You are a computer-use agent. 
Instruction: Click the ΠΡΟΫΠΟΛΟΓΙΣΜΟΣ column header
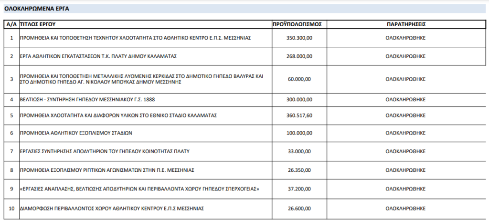tap(297, 24)
